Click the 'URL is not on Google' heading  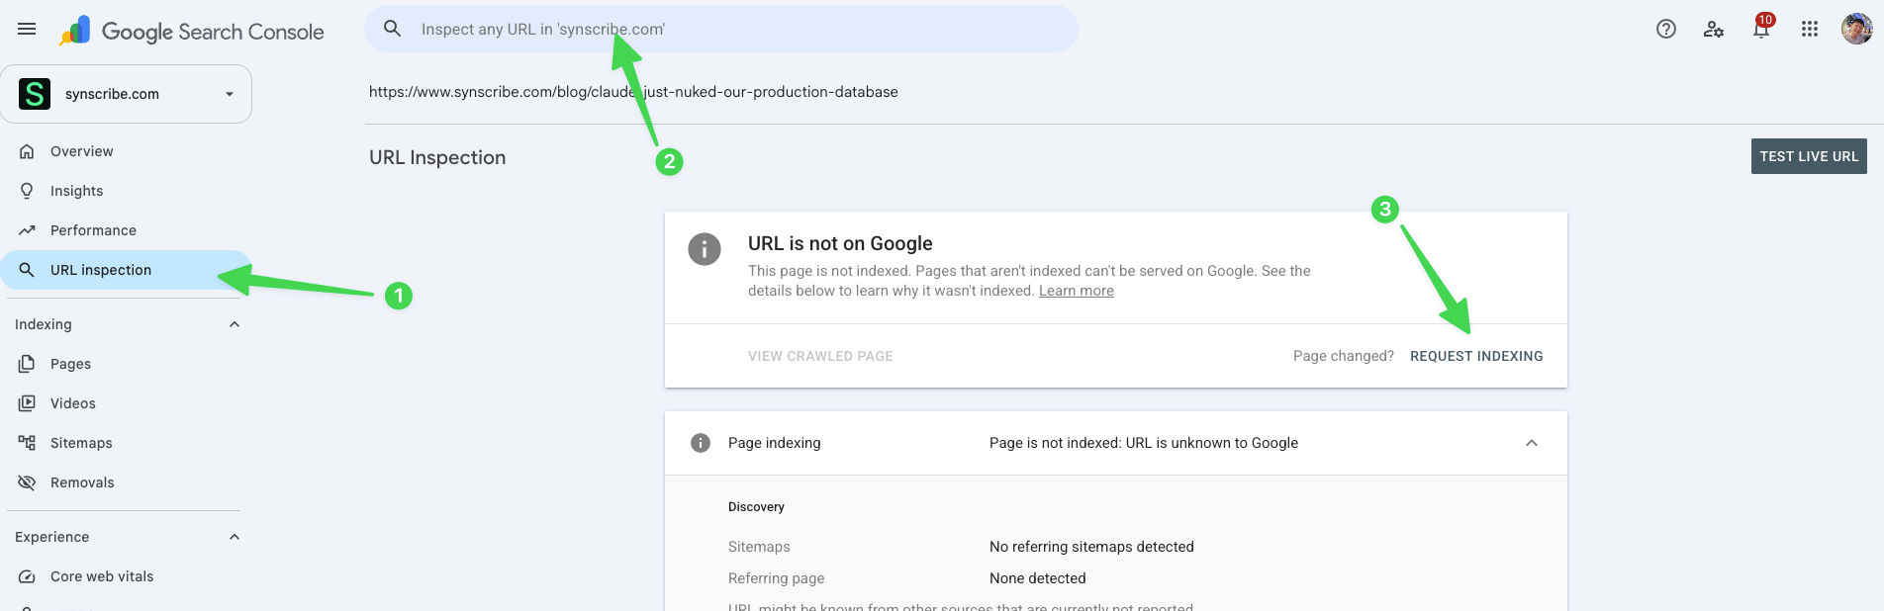pyautogui.click(x=840, y=243)
